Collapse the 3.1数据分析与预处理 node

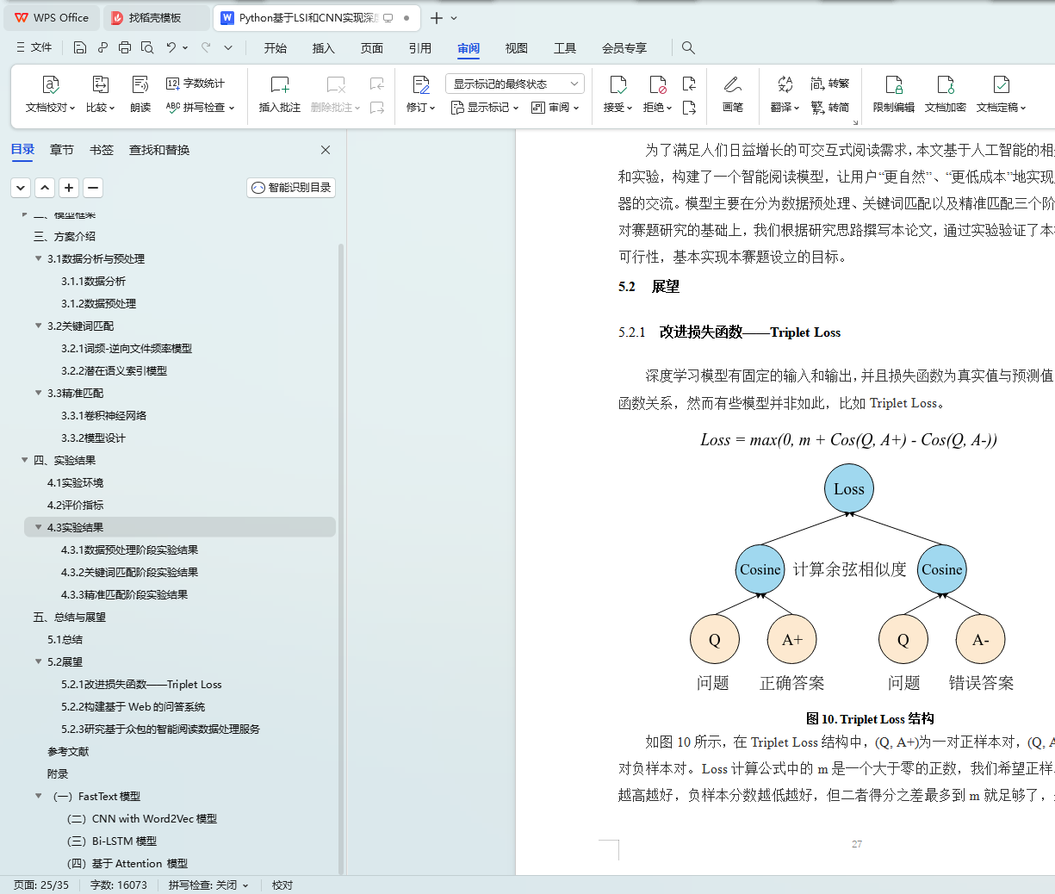pos(38,258)
